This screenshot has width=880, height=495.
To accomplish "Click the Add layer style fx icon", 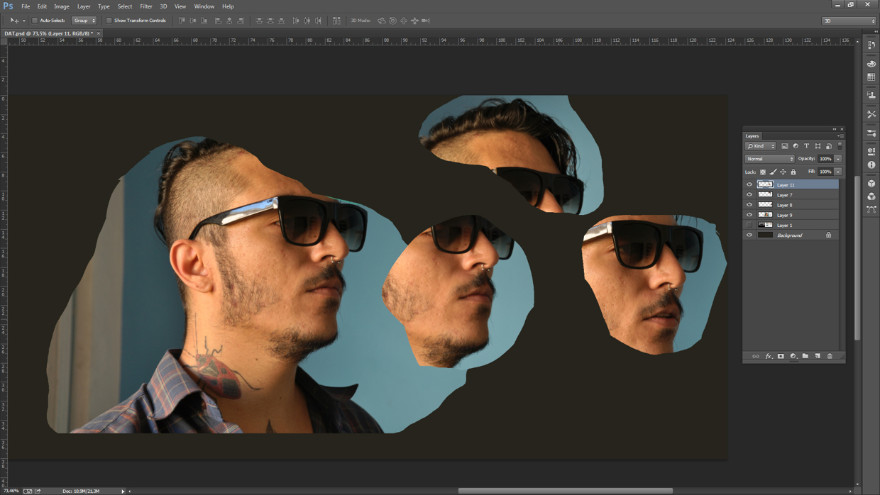I will (x=768, y=357).
